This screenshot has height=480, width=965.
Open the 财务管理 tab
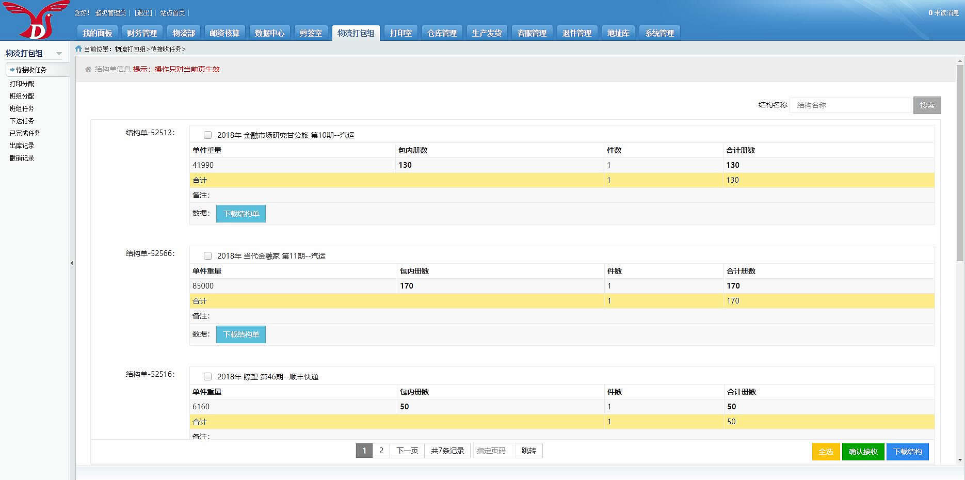142,33
